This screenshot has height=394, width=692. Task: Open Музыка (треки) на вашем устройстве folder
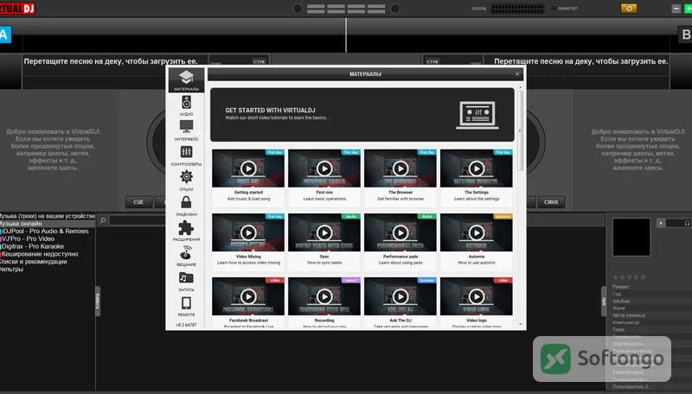pos(47,216)
